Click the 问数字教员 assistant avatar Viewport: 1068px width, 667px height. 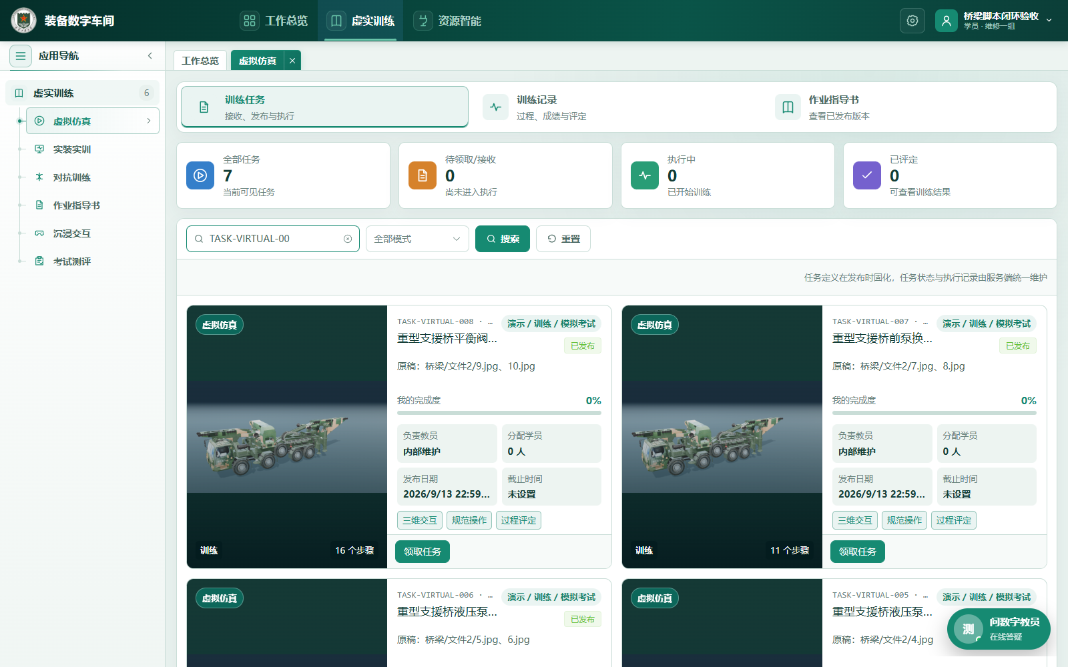click(969, 629)
